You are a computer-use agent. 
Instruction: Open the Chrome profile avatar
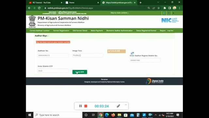(174, 8)
